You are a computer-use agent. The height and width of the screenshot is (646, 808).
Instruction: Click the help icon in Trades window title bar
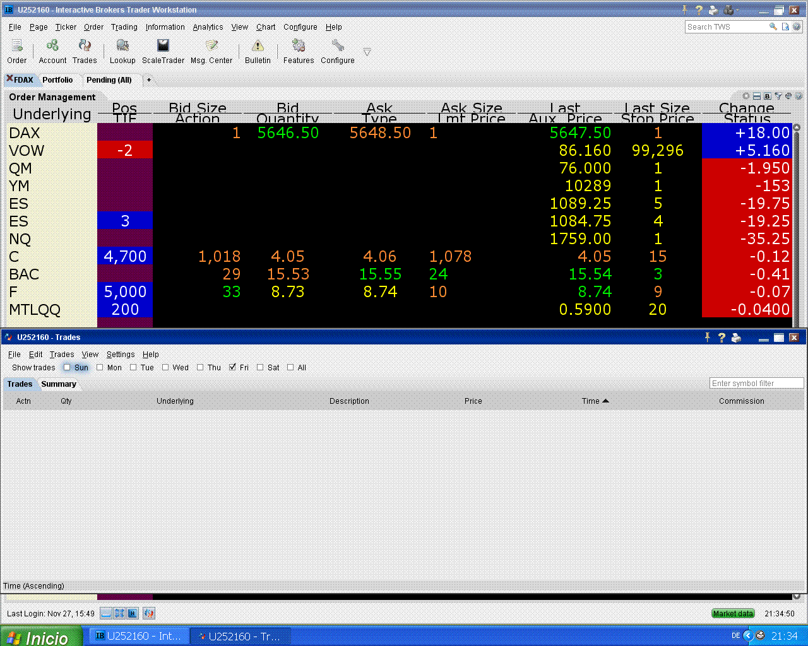coord(722,338)
